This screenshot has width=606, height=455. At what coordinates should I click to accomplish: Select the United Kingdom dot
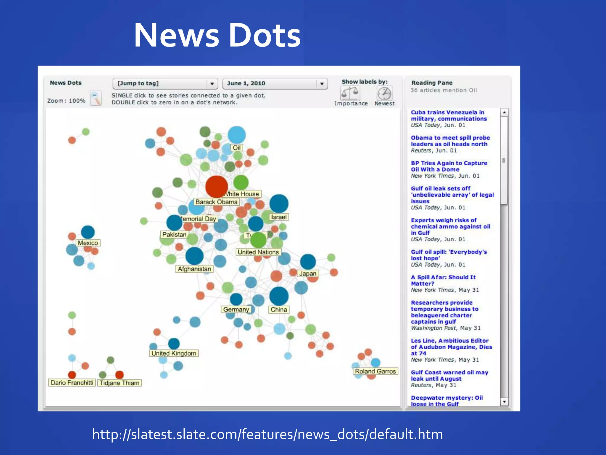point(174,344)
